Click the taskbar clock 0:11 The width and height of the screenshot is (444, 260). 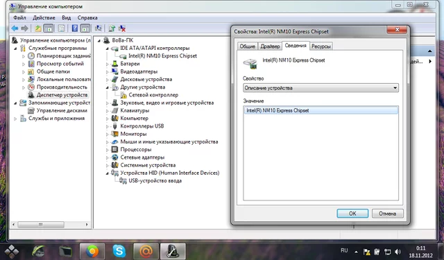pos(421,252)
